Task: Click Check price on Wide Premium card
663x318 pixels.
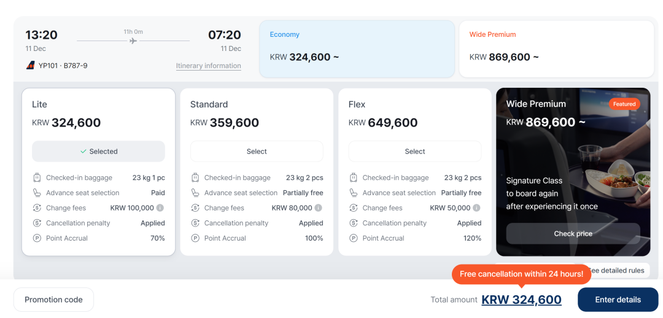Action: 573,234
